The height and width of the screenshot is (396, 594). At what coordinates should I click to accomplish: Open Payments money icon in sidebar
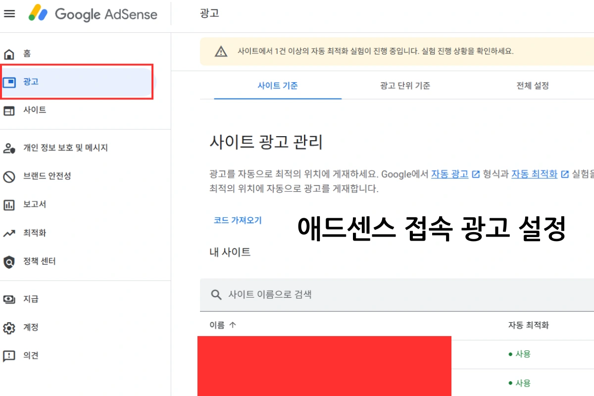[x=9, y=299]
